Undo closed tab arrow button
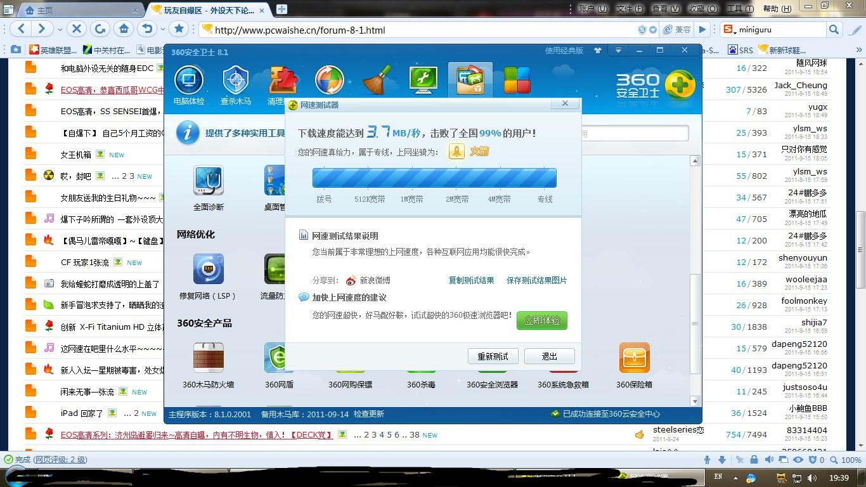866x487 pixels. [147, 29]
